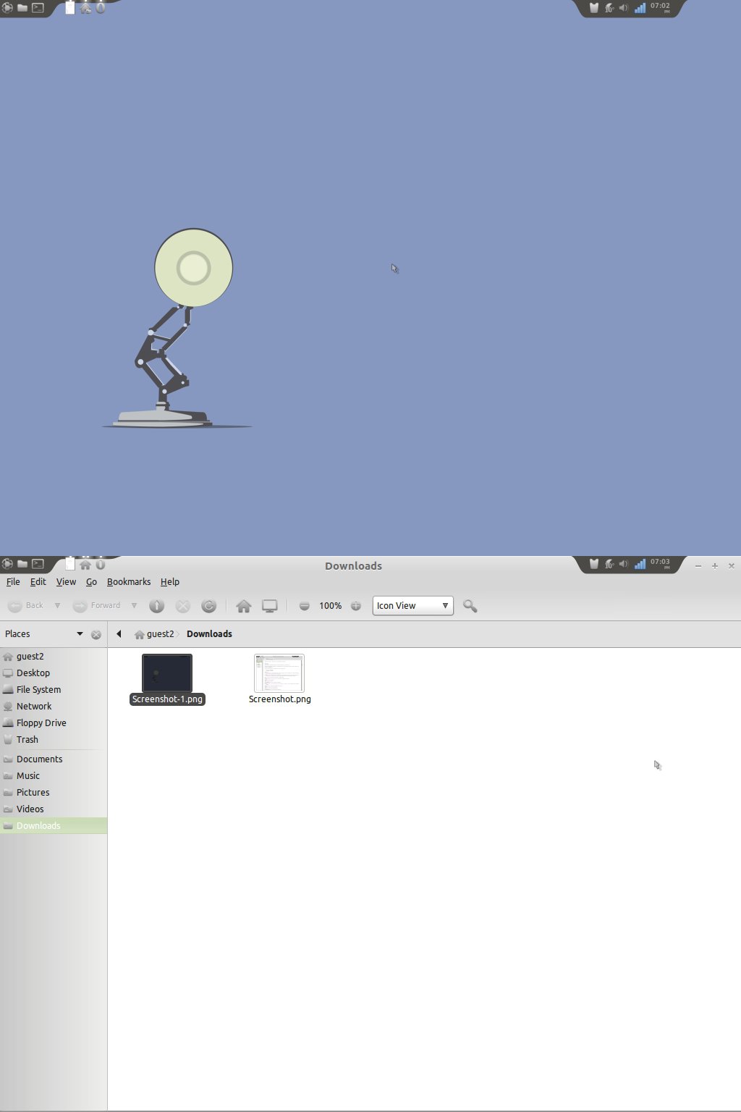Click the path bar left scroll arrow
The image size is (741, 1112).
[x=119, y=634]
